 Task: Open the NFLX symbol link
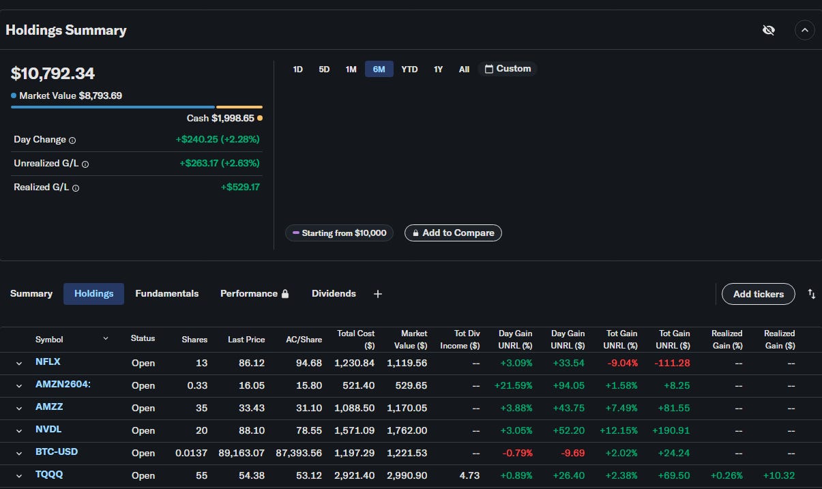pyautogui.click(x=48, y=362)
